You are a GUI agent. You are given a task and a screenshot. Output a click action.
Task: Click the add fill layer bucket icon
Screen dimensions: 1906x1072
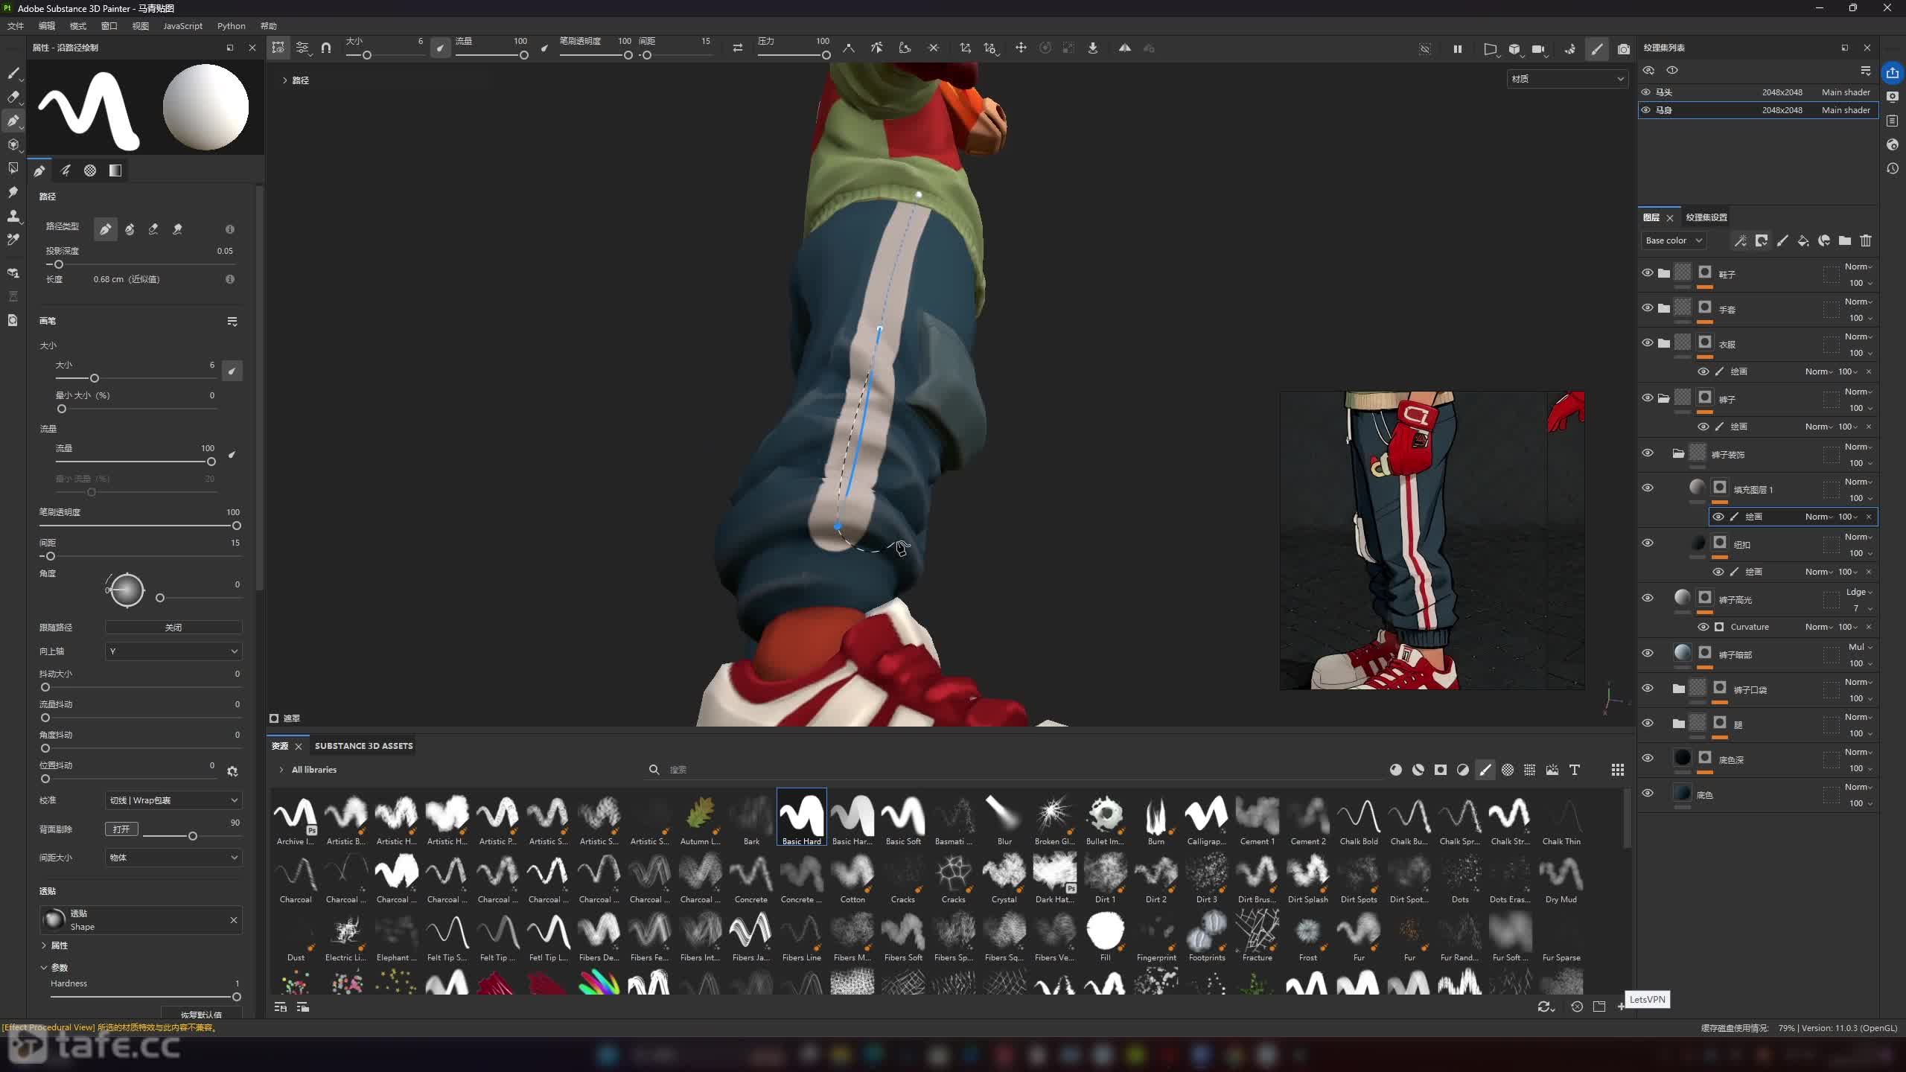coord(1803,240)
